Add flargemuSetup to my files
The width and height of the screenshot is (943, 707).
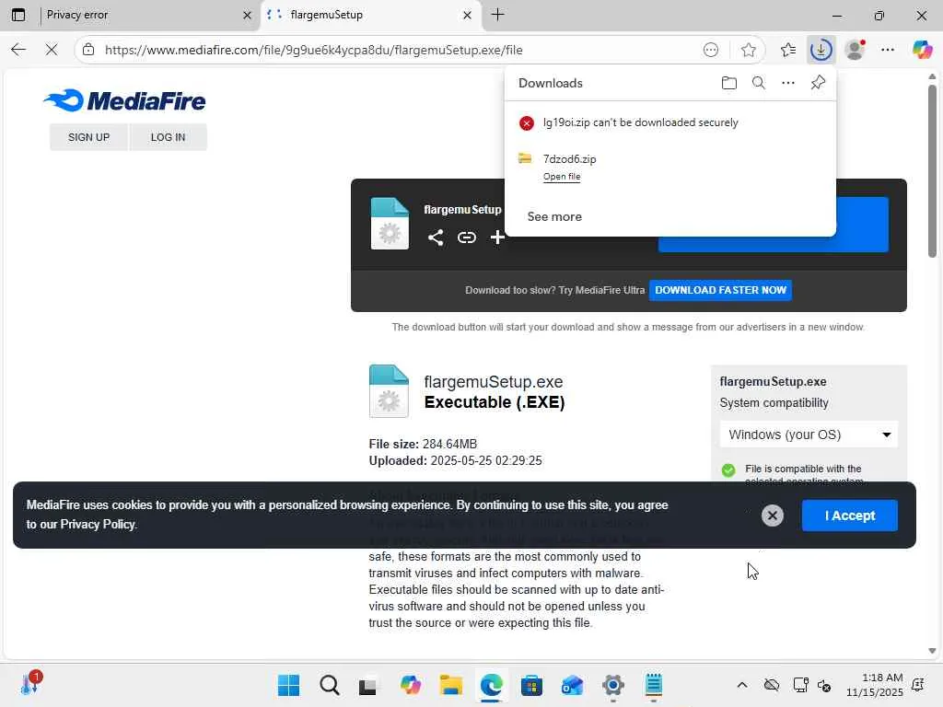497,238
